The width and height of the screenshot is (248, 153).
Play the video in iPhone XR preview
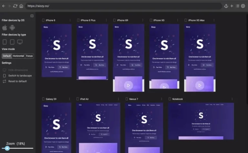pyautogui.click(x=129, y=85)
